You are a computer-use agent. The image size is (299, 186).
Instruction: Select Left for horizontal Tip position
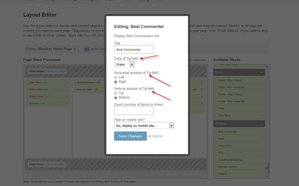point(116,77)
